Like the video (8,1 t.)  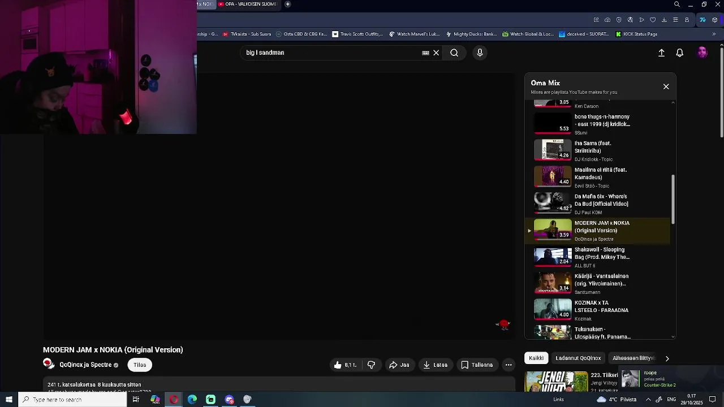click(345, 365)
